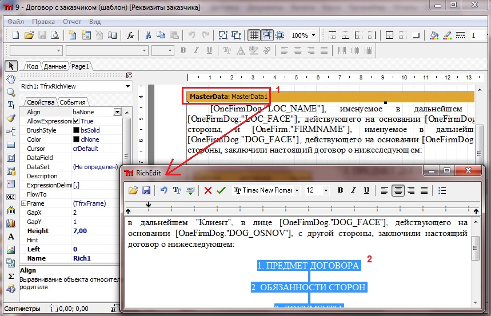
Task: Click the New report icon in main toolbar
Action: click(x=15, y=35)
